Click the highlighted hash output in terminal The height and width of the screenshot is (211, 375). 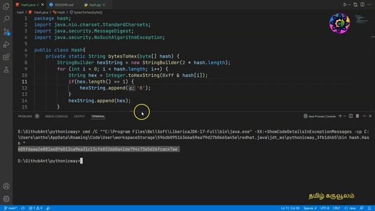[98, 149]
